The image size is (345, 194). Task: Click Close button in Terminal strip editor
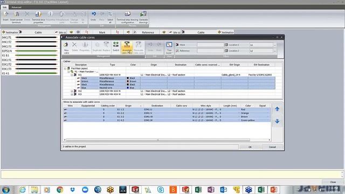[x=333, y=182]
